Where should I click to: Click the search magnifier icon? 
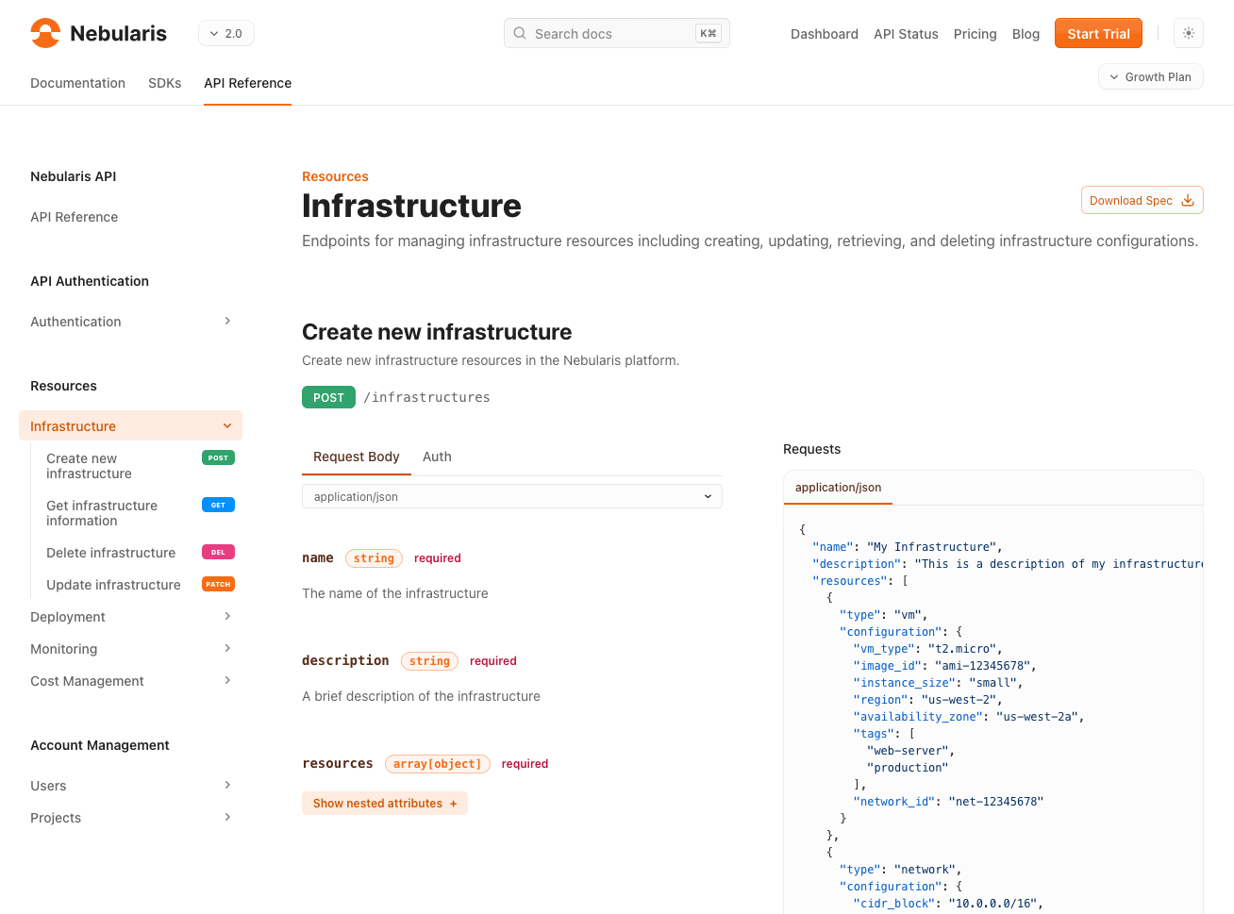click(x=520, y=33)
